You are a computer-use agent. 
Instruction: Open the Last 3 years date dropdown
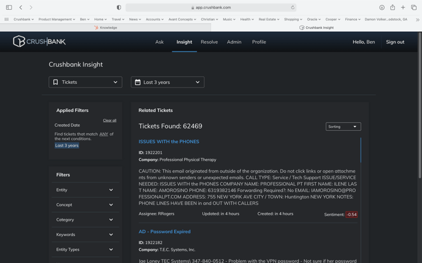(167, 82)
